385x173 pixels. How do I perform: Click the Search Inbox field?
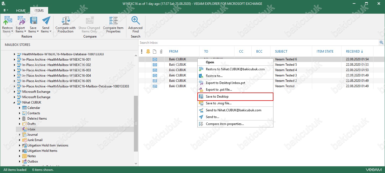pyautogui.click(x=259, y=43)
